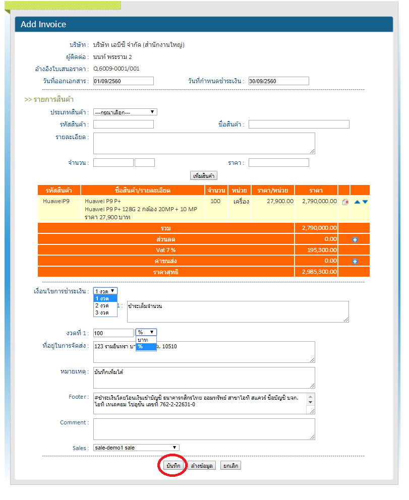Click the ราคา/หน่วย column header
The height and width of the screenshot is (500, 409).
click(273, 191)
